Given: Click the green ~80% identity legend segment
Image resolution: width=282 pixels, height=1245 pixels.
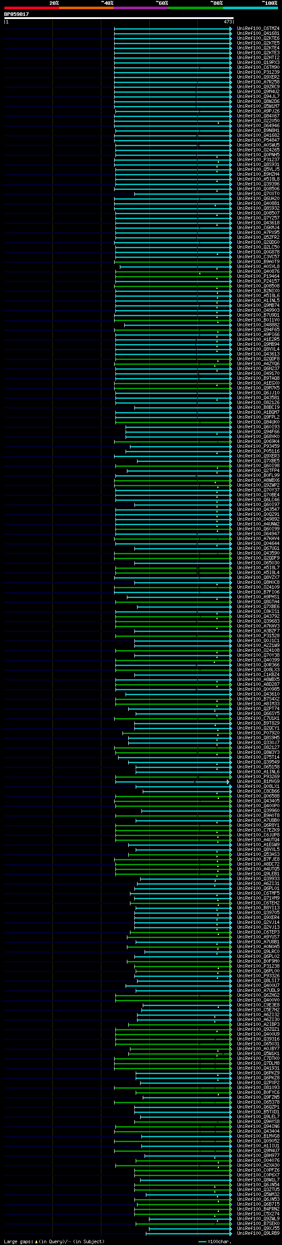Looking at the screenshot, I should [196, 8].
